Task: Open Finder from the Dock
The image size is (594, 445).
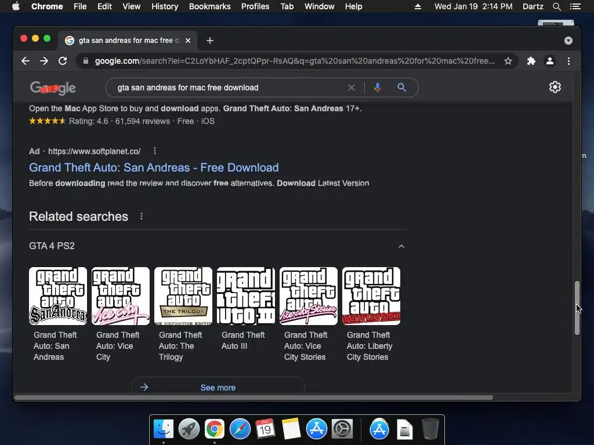Action: [x=164, y=429]
